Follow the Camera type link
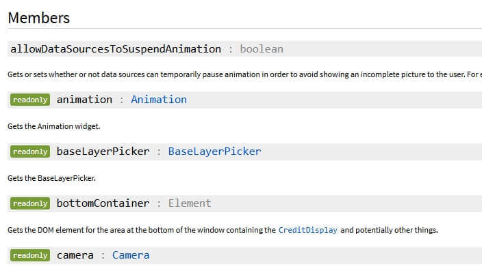Screen dimensions: 482x275 click(x=131, y=255)
